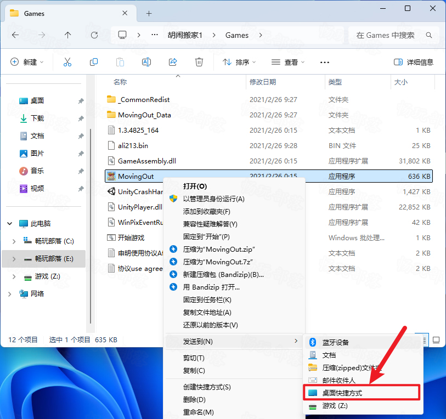Open 桌面 in the navigation pane
Image resolution: width=446 pixels, height=419 pixels.
click(37, 101)
